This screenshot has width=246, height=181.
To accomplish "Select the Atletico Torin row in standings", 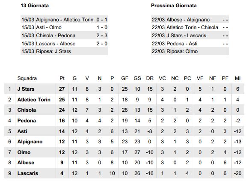I will (124, 99).
